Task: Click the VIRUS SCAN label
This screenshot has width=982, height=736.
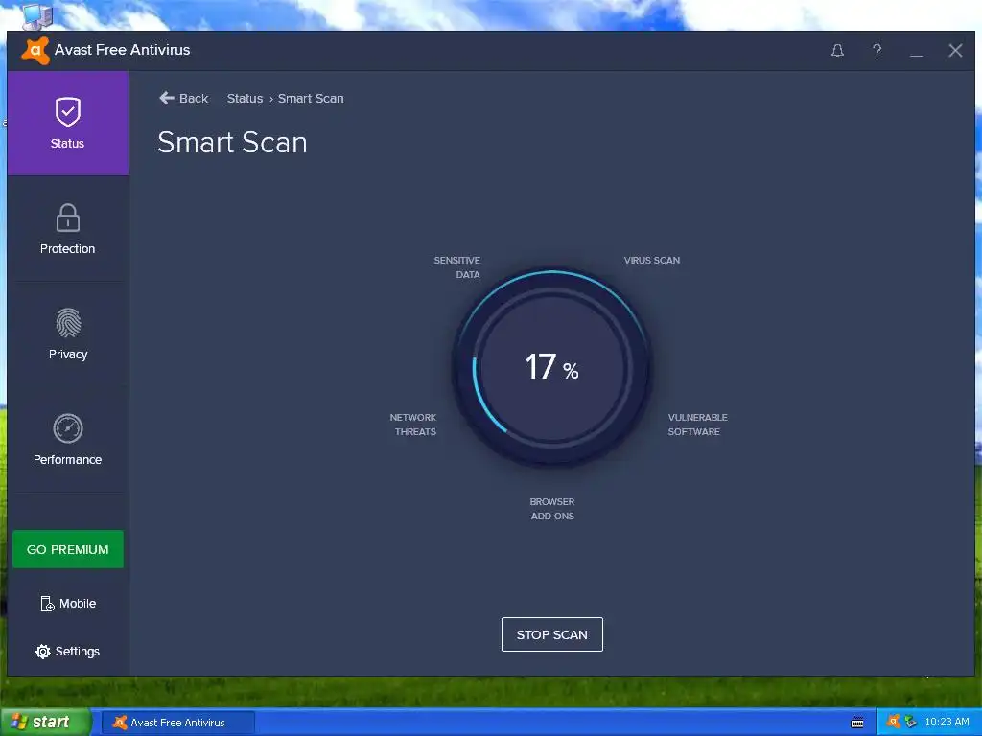Action: click(x=651, y=261)
